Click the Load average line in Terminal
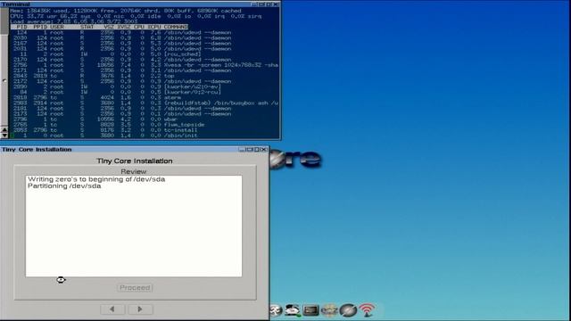Image resolution: width=571 pixels, height=321 pixels. [x=74, y=21]
